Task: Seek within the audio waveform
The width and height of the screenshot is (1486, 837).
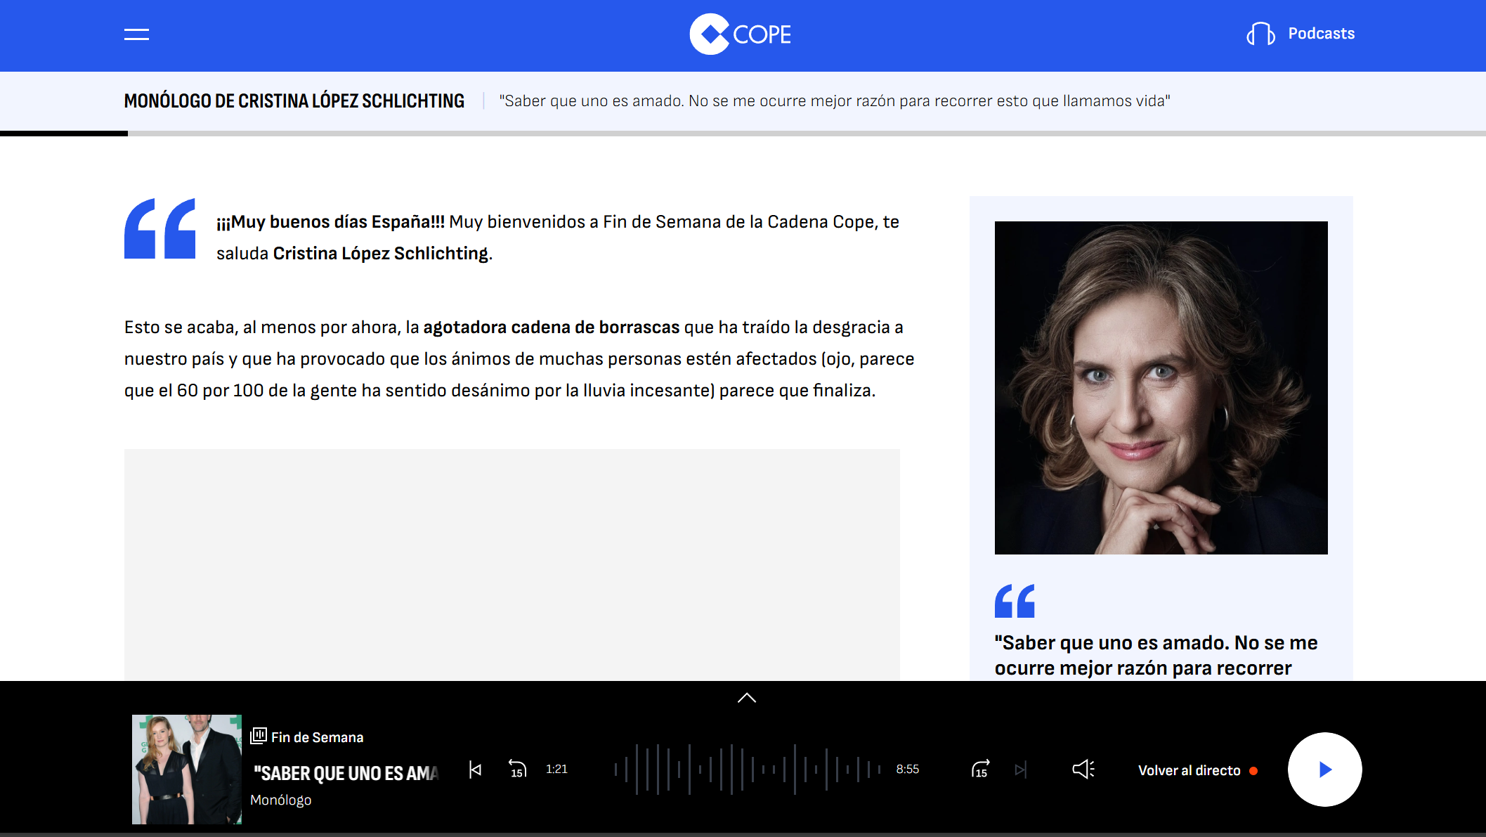Action: click(747, 770)
